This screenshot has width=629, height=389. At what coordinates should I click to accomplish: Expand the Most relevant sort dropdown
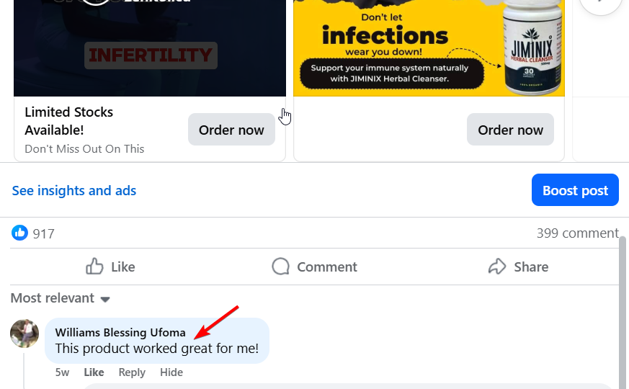click(61, 298)
